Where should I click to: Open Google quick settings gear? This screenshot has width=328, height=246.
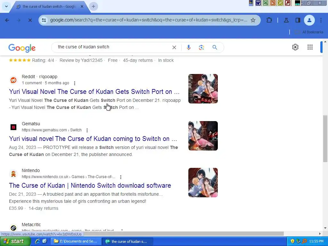295,47
